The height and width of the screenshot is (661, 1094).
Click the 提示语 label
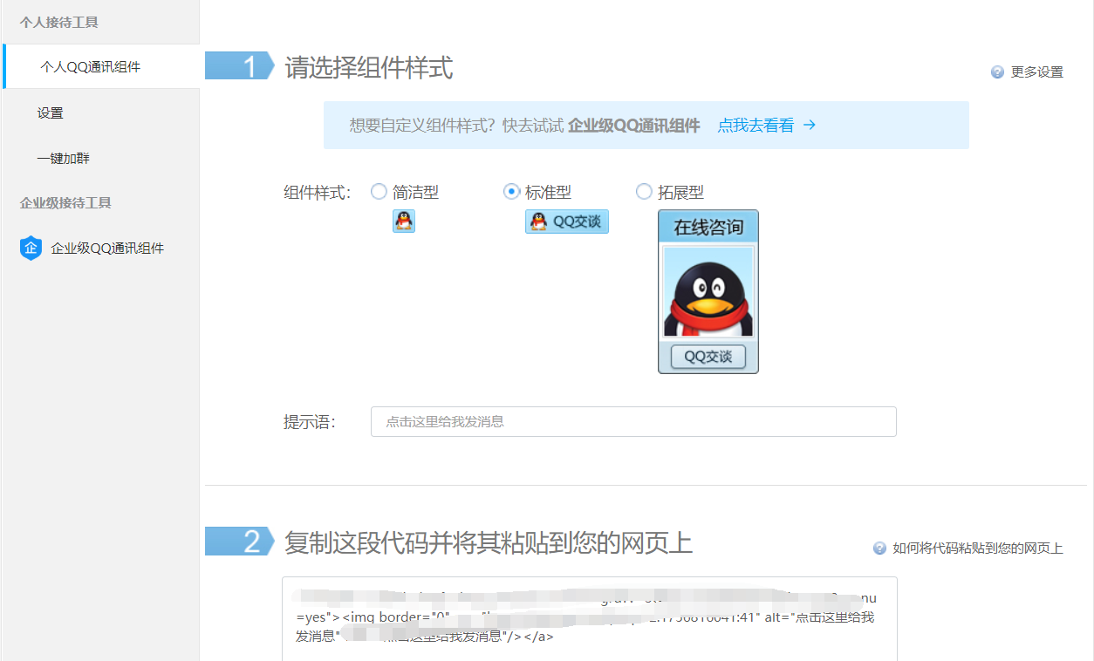(x=310, y=422)
